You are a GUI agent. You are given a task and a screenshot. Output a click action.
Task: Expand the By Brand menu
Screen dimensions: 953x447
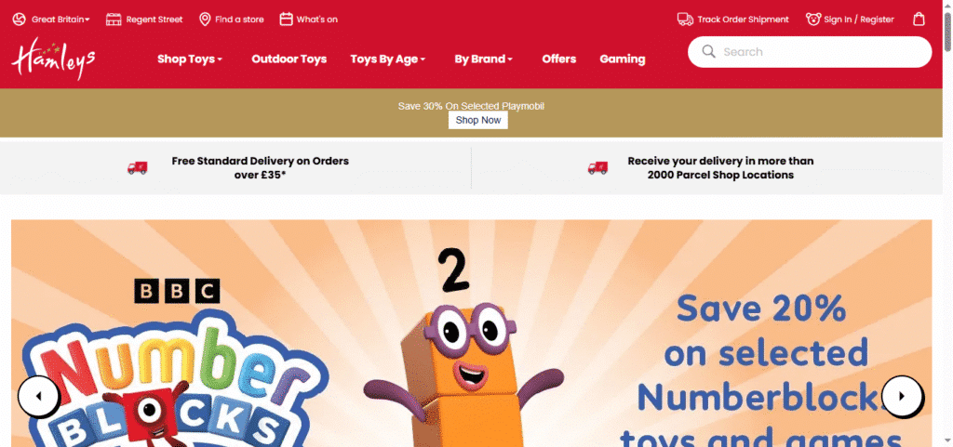coord(484,59)
